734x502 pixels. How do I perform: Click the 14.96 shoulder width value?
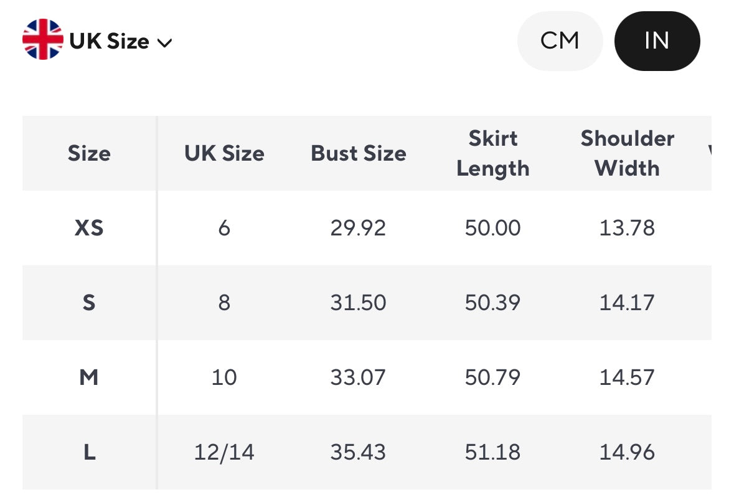click(x=628, y=452)
